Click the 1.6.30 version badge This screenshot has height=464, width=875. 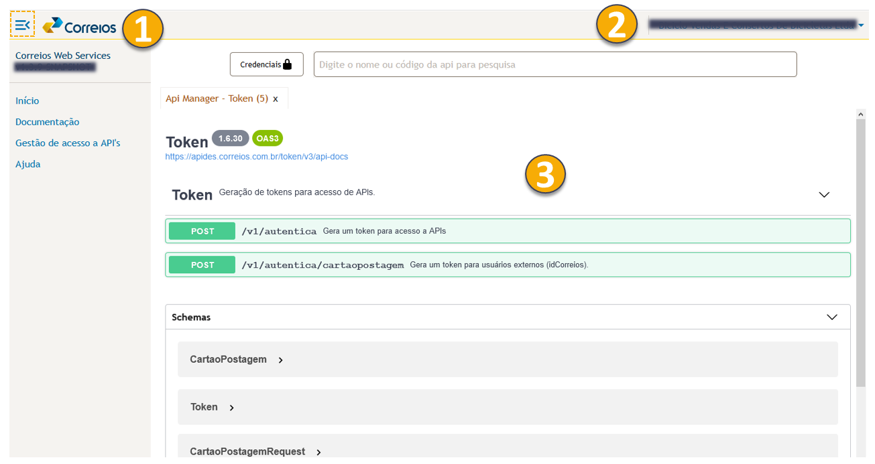click(230, 138)
